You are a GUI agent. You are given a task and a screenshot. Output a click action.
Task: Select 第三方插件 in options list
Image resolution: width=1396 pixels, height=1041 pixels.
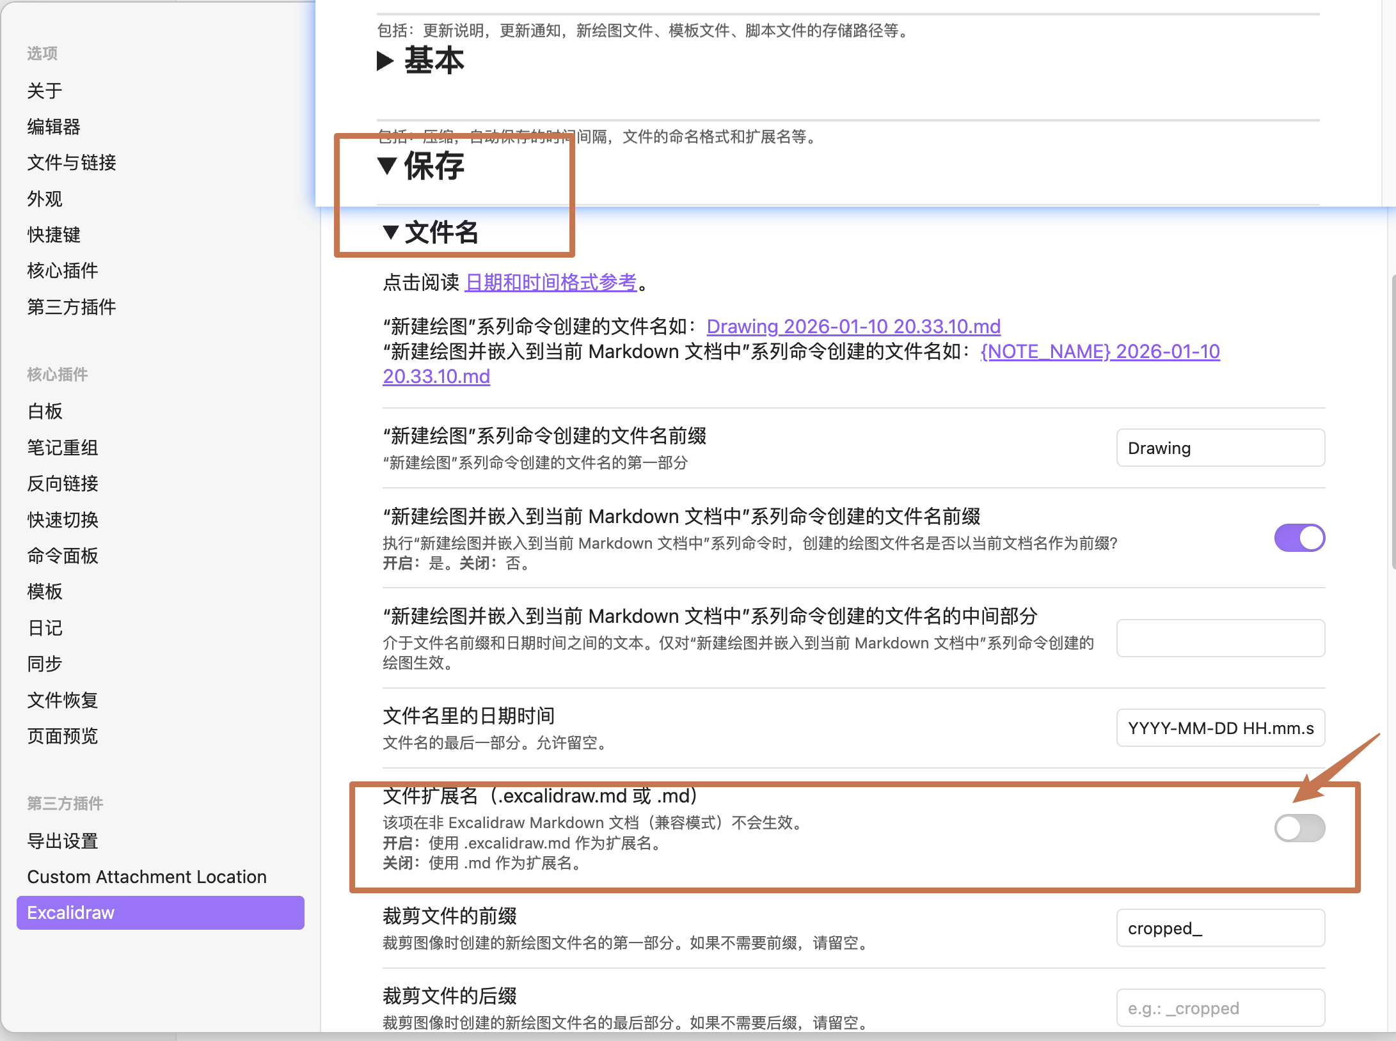tap(72, 307)
